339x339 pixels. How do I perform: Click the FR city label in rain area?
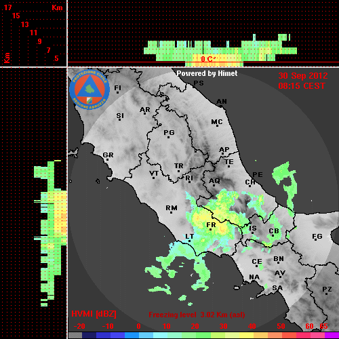pos(211,225)
